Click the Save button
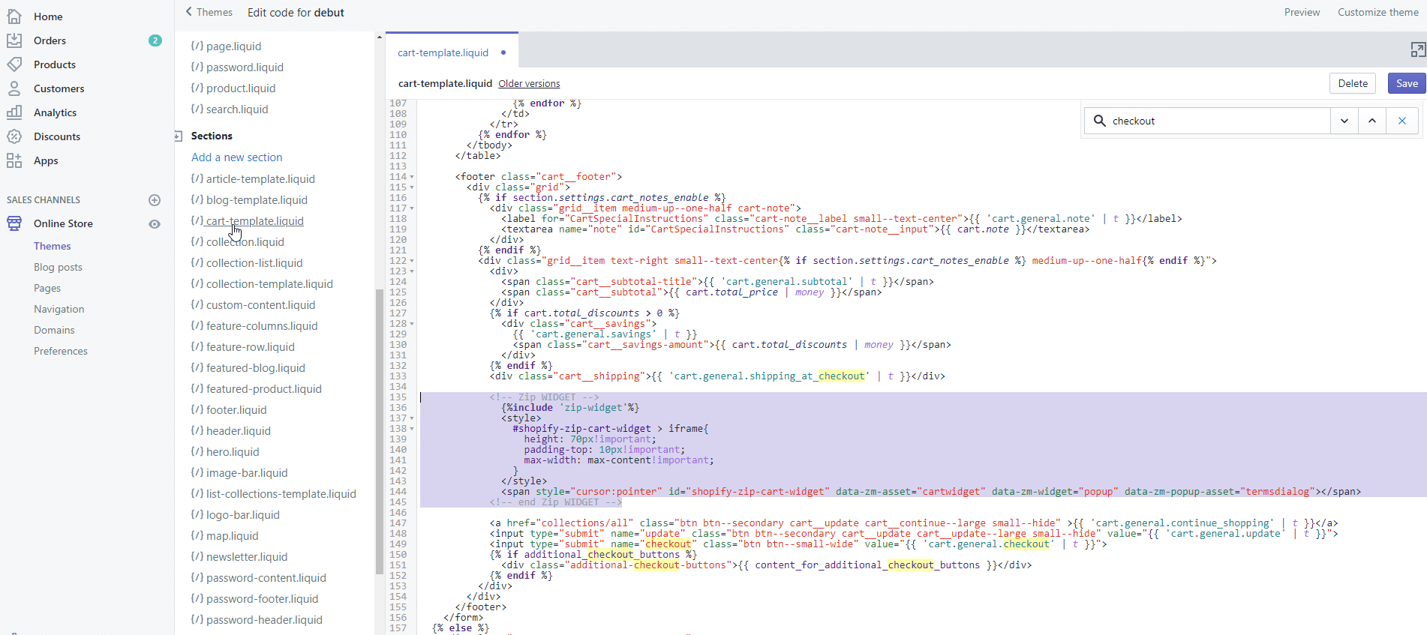 1407,83
